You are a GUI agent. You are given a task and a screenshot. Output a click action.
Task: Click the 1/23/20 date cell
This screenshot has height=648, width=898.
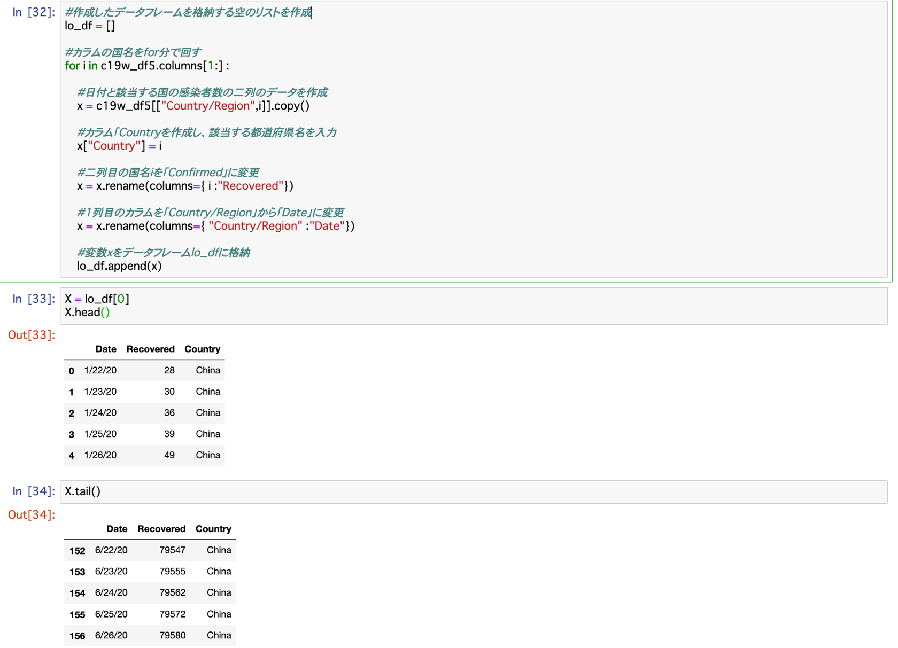tap(100, 392)
